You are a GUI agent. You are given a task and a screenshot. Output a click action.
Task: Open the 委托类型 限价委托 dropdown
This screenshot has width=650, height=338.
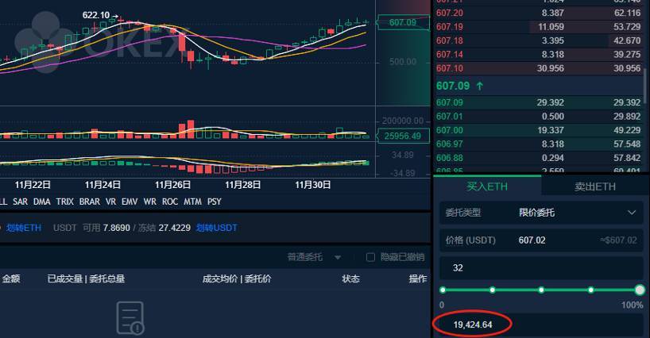tap(541, 213)
